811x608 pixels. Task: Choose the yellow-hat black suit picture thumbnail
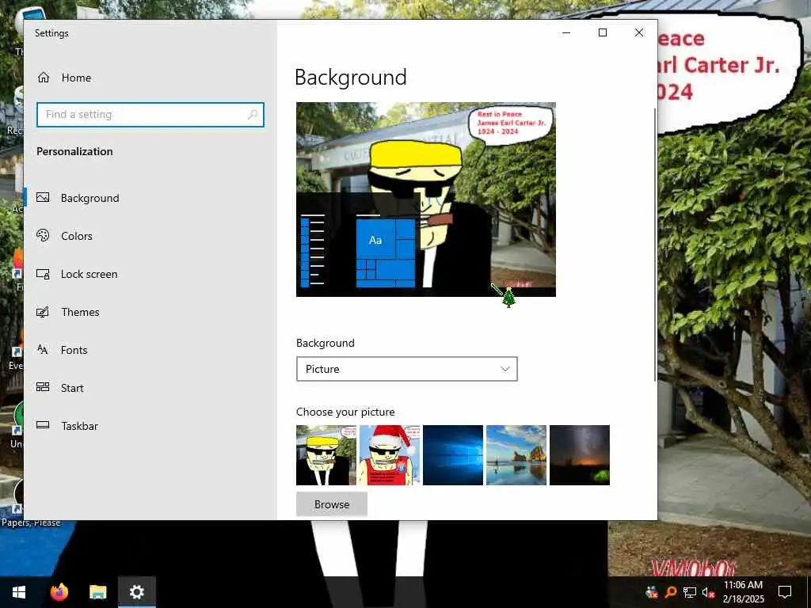(x=326, y=455)
